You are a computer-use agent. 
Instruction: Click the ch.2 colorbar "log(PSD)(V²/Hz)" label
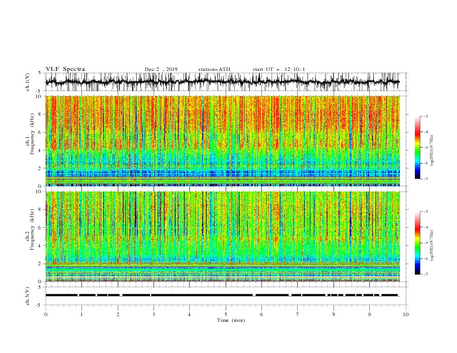click(x=432, y=245)
